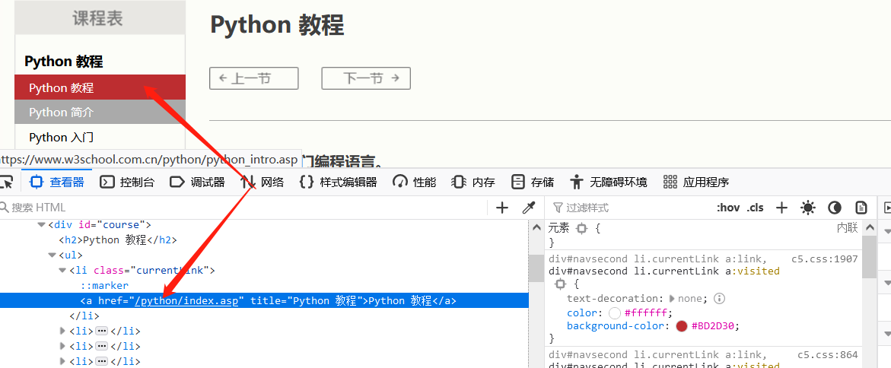
Task: Click the network arrows icon beside 网络
Action: (x=248, y=182)
